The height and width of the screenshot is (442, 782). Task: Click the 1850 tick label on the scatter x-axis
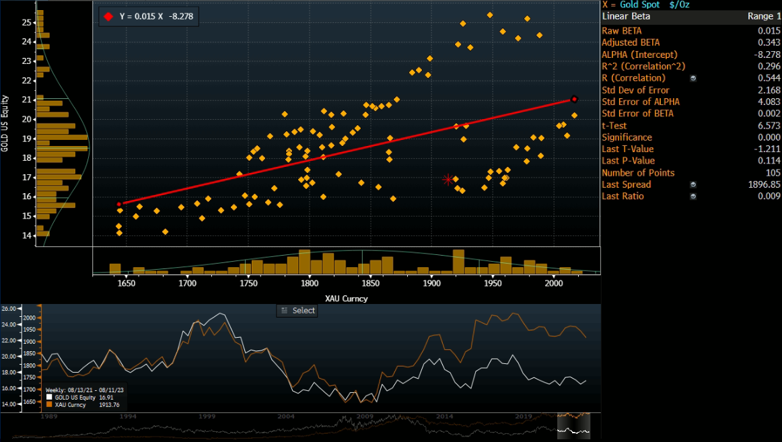(371, 283)
